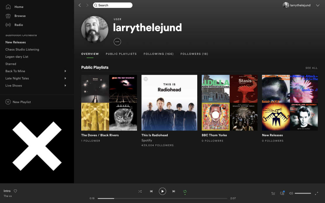Click the xx album art in sidebar

pyautogui.click(x=37, y=146)
